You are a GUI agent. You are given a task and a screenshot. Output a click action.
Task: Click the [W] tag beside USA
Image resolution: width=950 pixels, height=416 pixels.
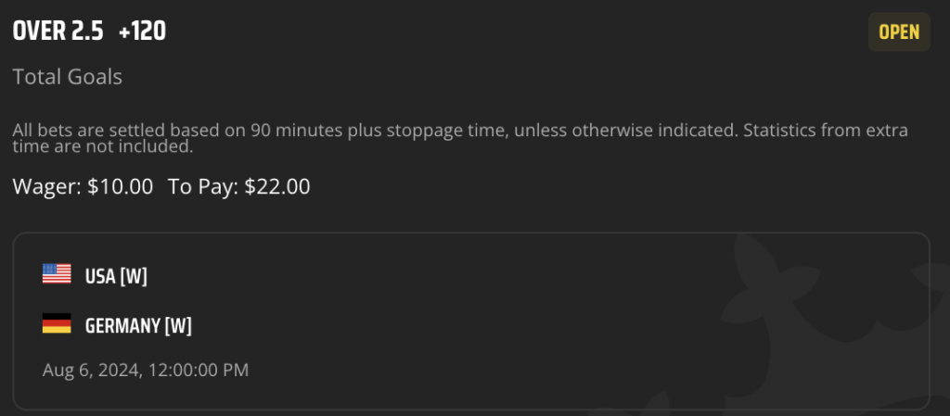coord(134,276)
